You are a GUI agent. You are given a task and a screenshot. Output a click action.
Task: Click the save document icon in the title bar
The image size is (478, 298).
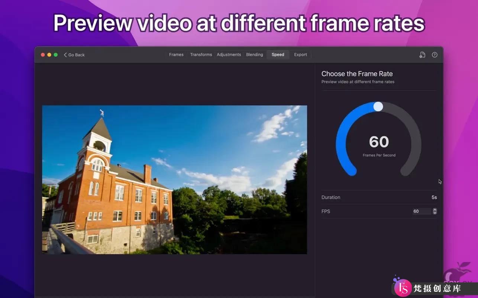[x=422, y=55]
